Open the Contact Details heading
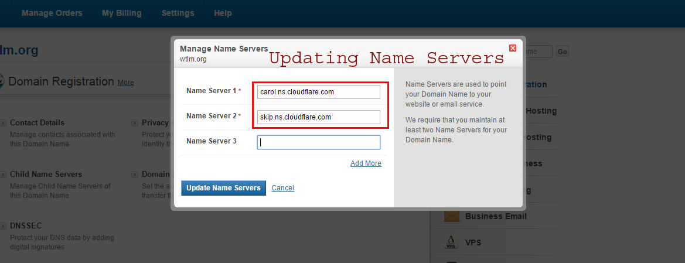 click(x=37, y=123)
